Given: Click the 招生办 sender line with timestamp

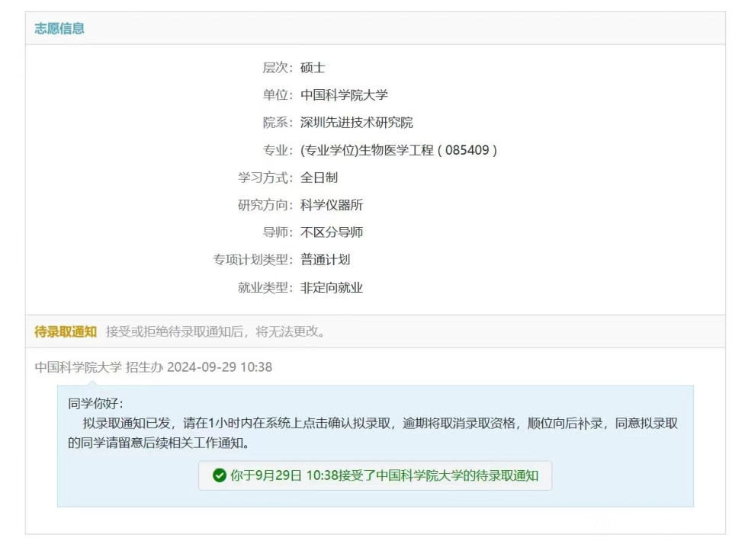Looking at the screenshot, I should click(x=153, y=367).
